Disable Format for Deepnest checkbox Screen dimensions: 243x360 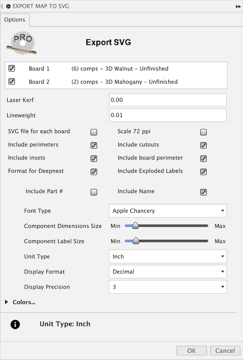[94, 172]
